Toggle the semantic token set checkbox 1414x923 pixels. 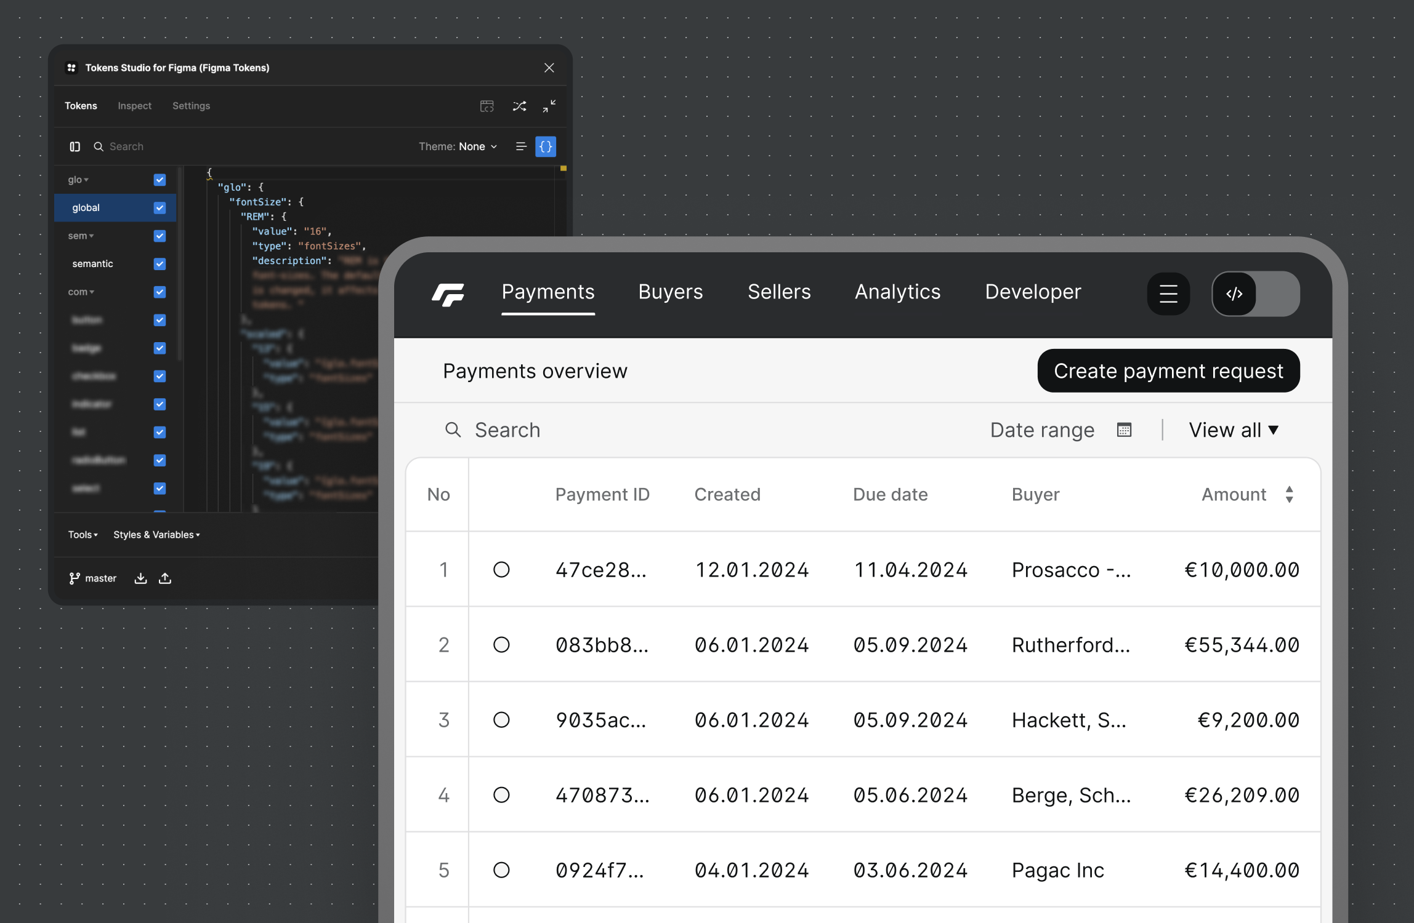pos(160,264)
